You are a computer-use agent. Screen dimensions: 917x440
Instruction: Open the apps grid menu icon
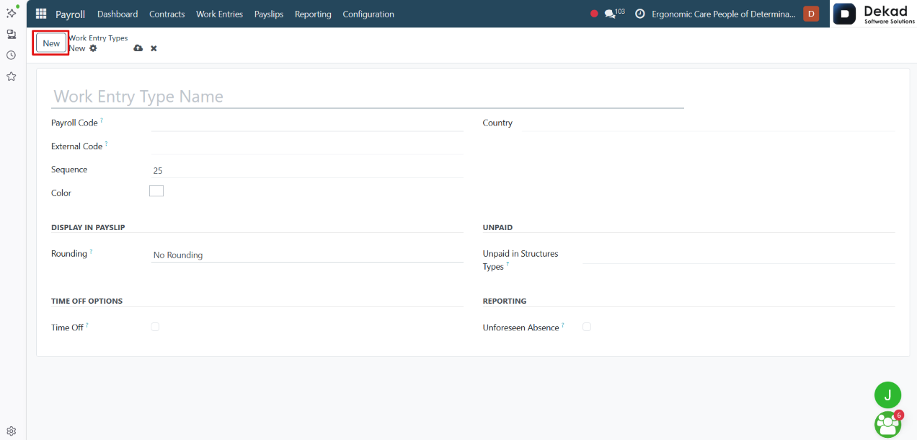click(40, 14)
